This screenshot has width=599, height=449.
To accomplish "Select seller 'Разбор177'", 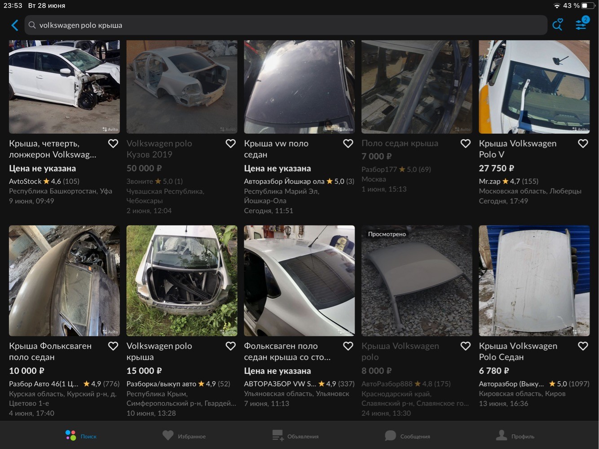I will click(x=379, y=169).
